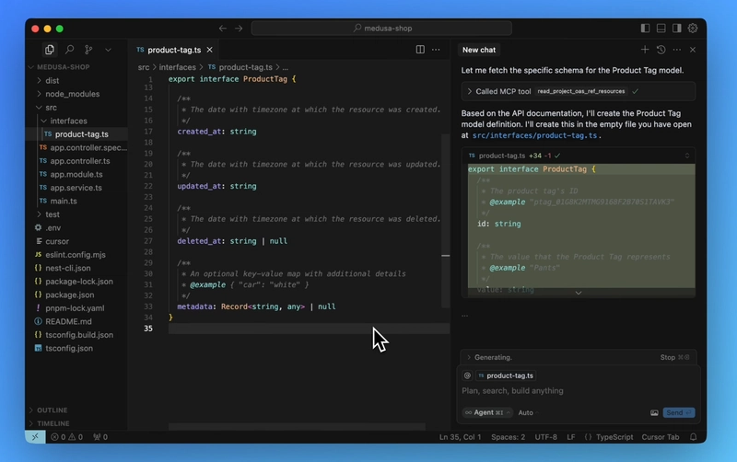Open Cursor Tab status options
This screenshot has width=737, height=462.
tap(661, 437)
